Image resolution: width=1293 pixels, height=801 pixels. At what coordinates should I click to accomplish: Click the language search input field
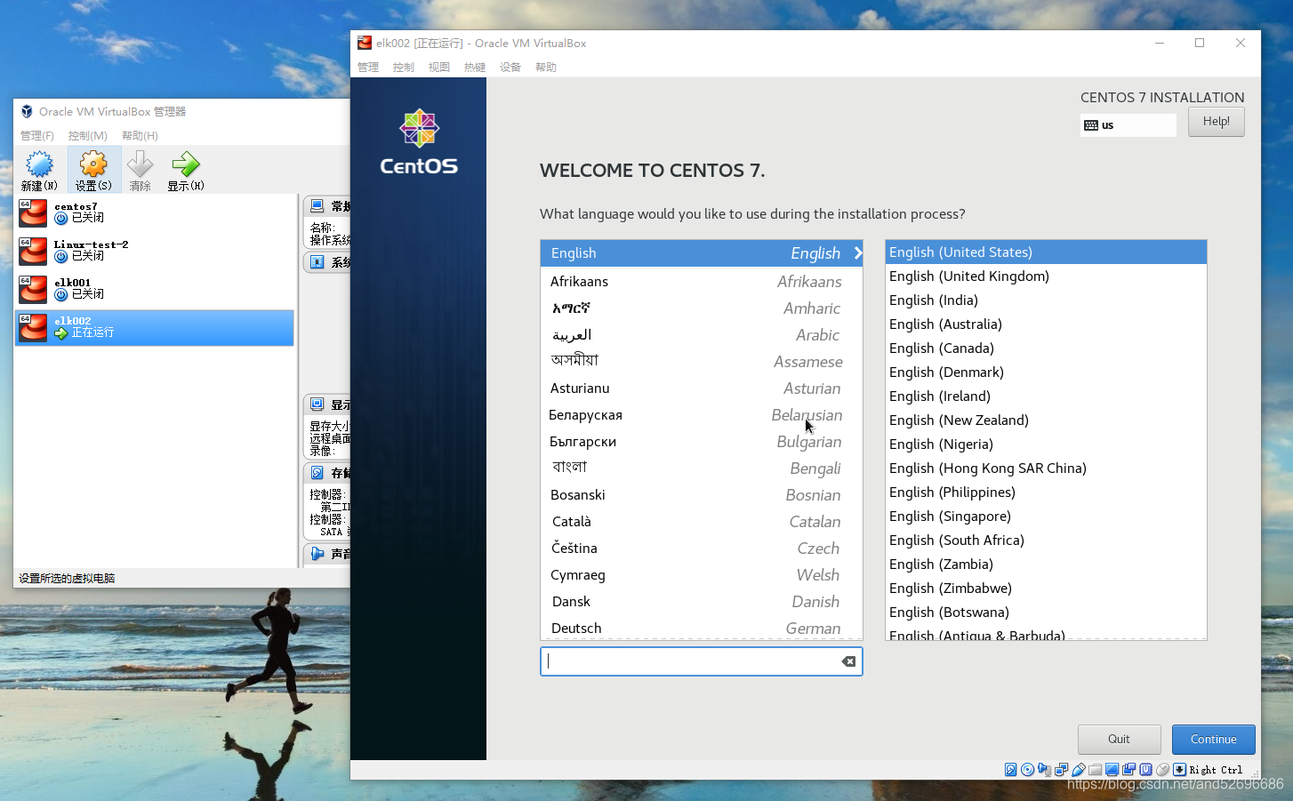702,661
